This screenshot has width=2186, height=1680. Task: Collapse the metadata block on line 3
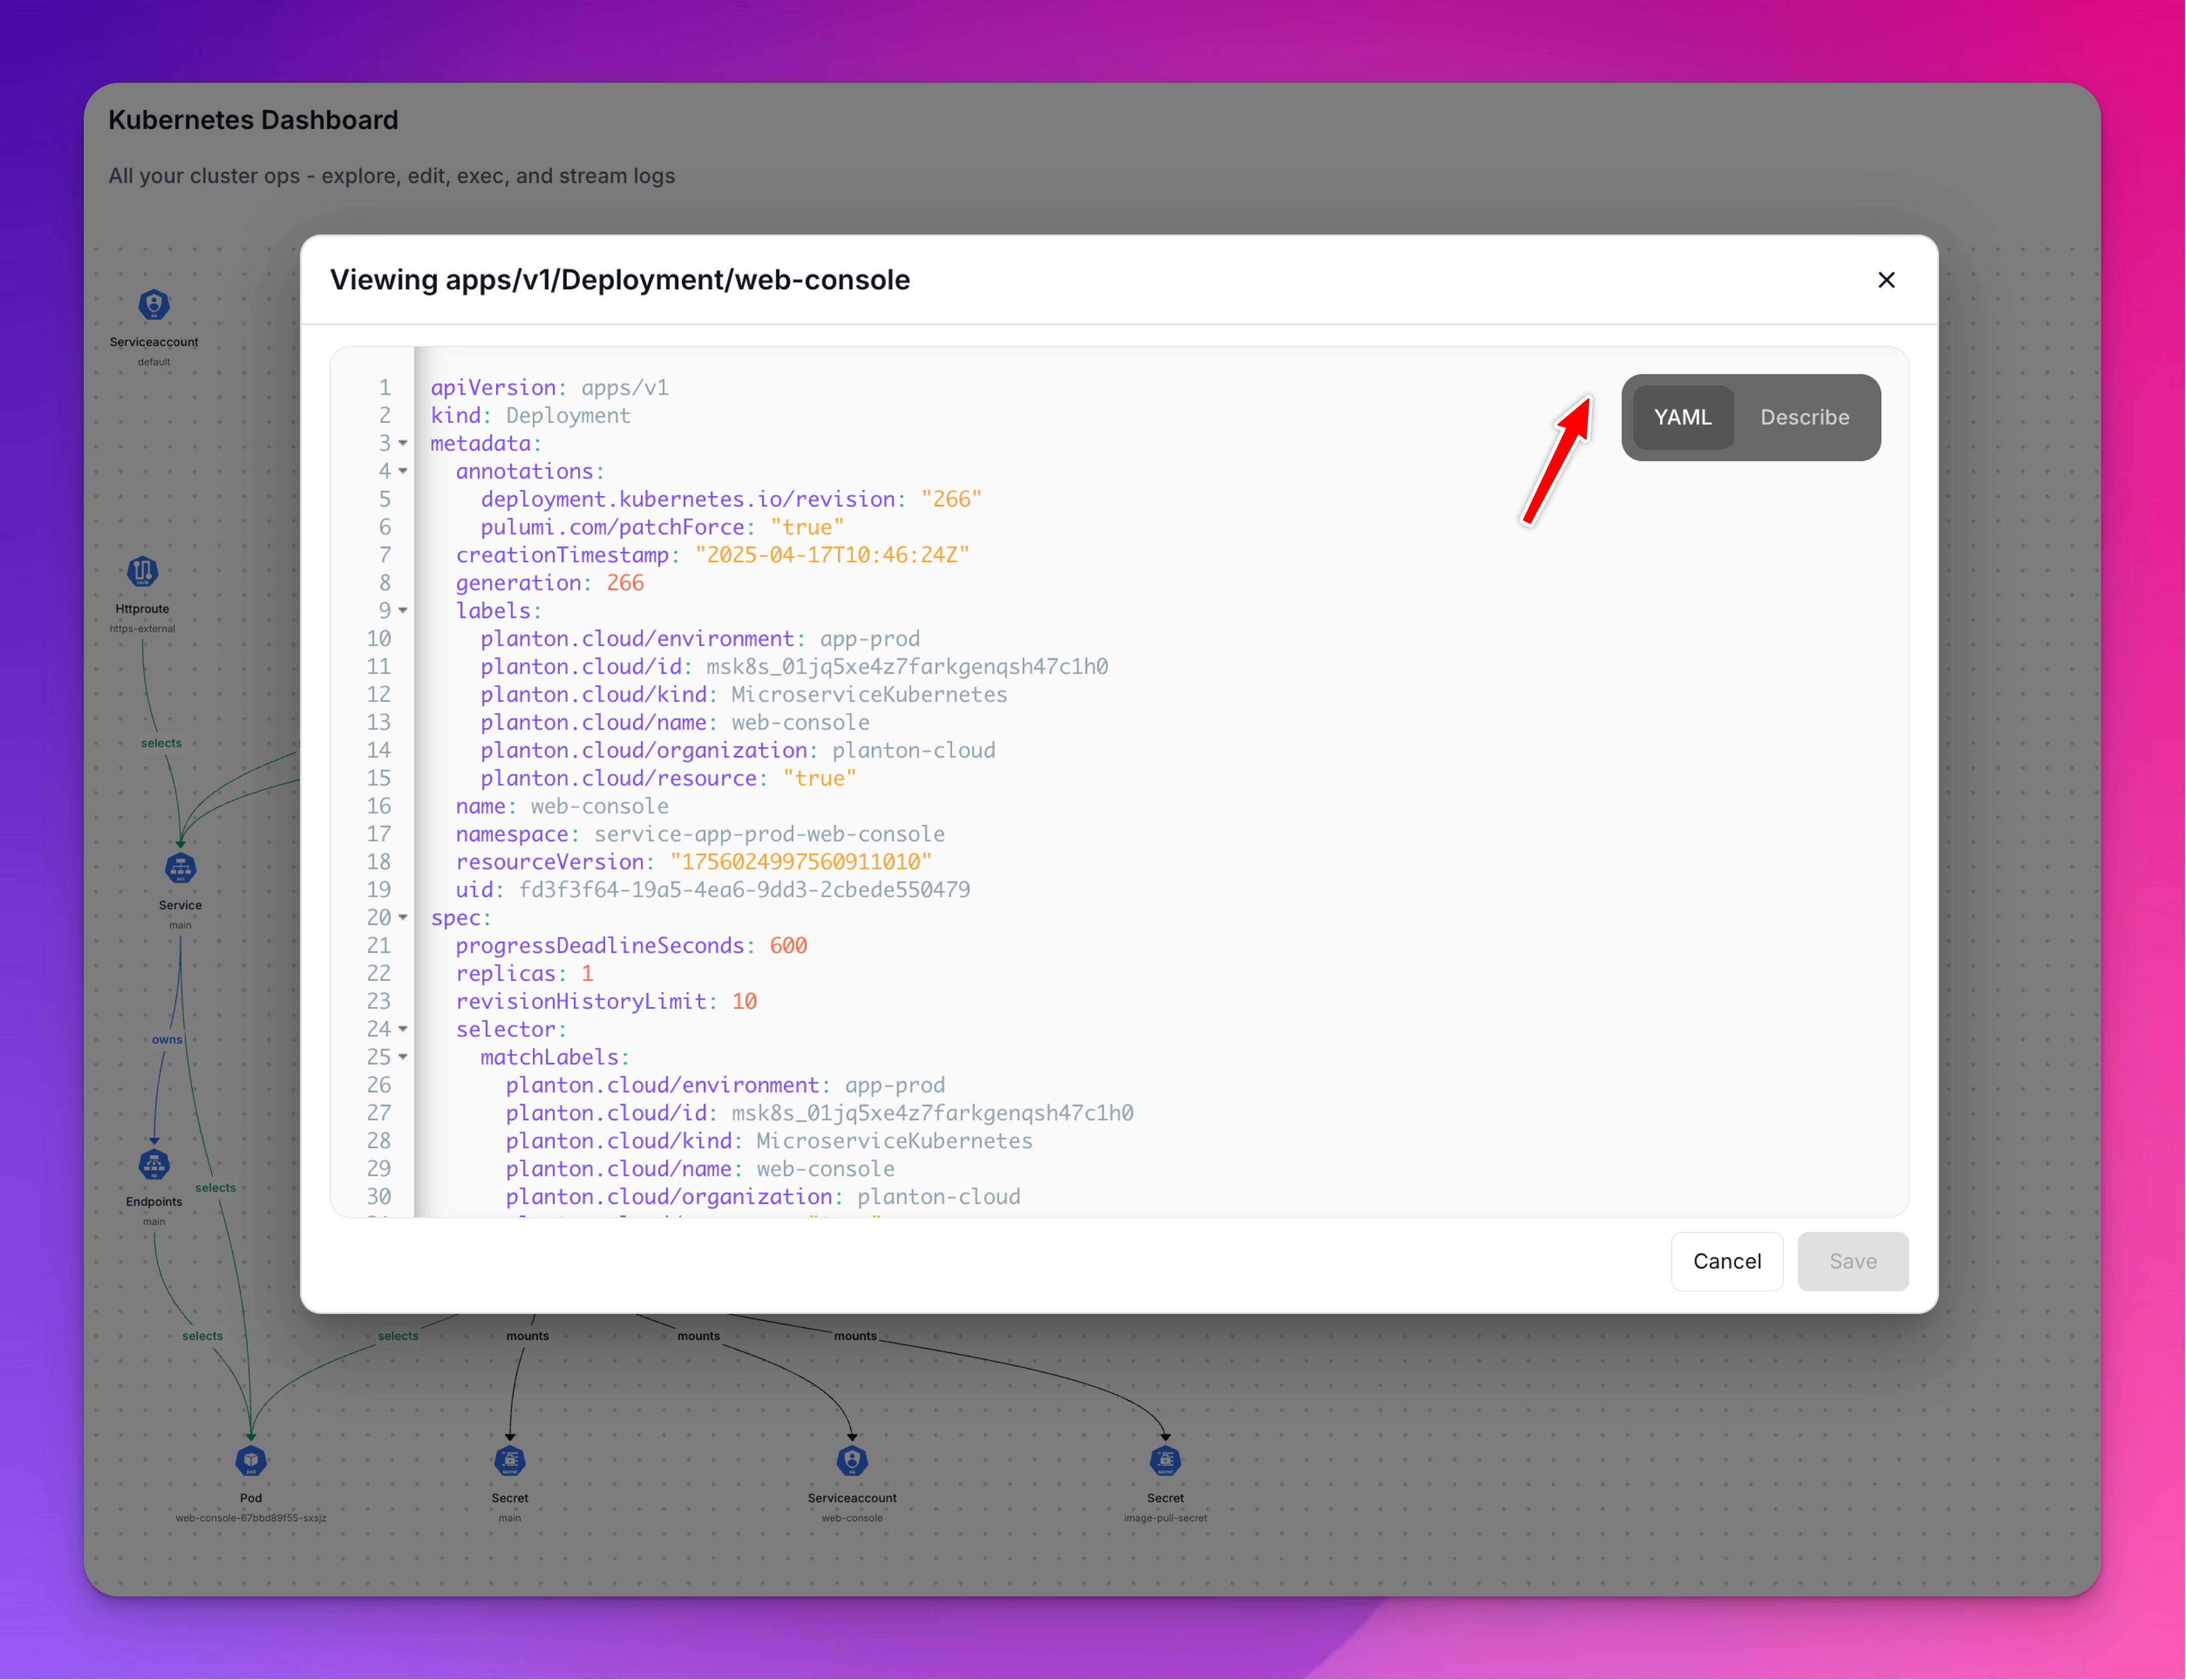pyautogui.click(x=403, y=443)
